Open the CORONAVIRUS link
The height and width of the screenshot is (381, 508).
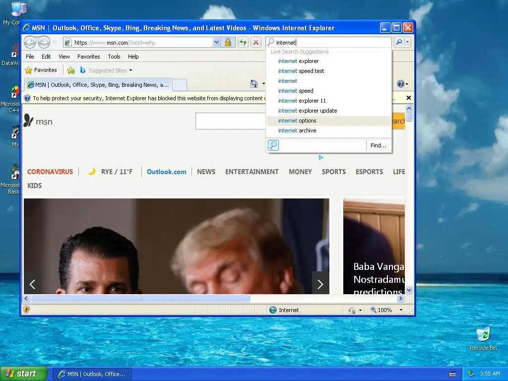[50, 172]
